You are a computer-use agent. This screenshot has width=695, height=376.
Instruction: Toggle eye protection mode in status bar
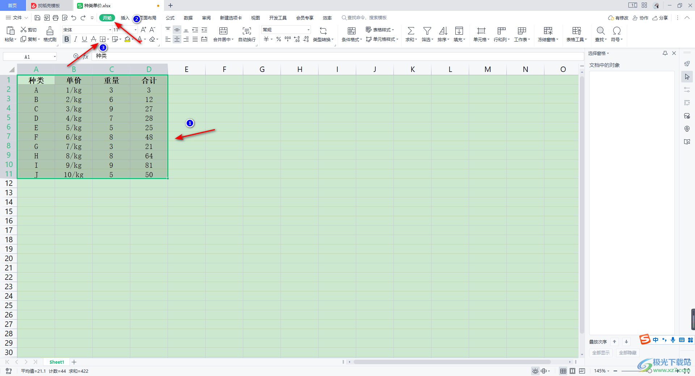coord(535,371)
